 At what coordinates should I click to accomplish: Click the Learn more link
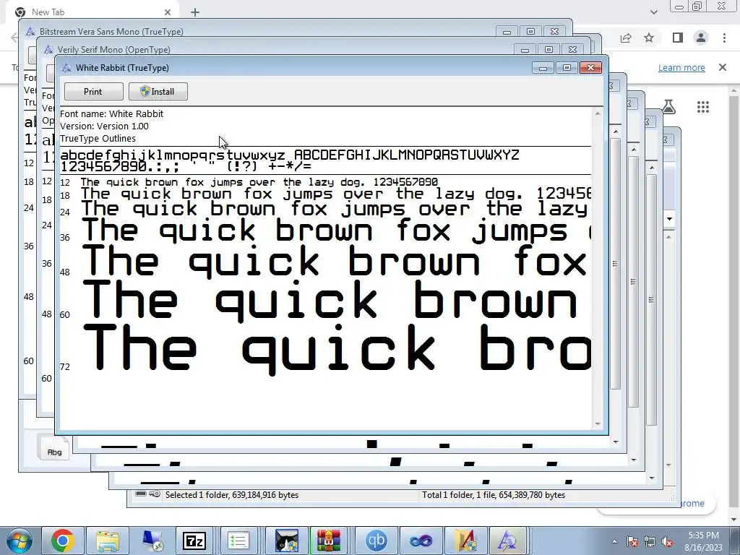[681, 67]
